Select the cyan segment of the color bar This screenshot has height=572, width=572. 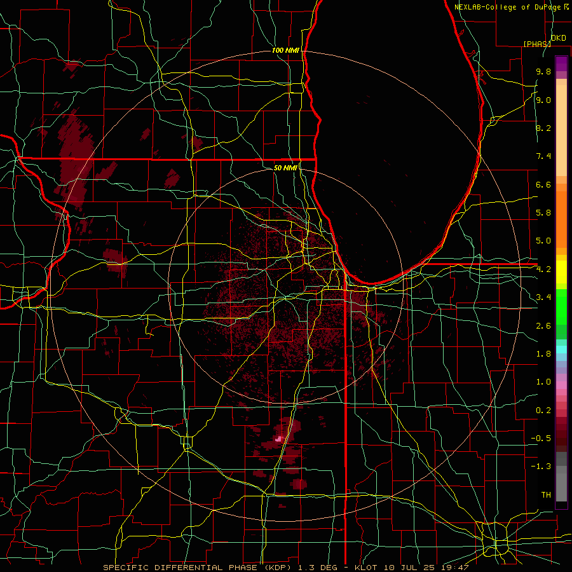coord(561,350)
